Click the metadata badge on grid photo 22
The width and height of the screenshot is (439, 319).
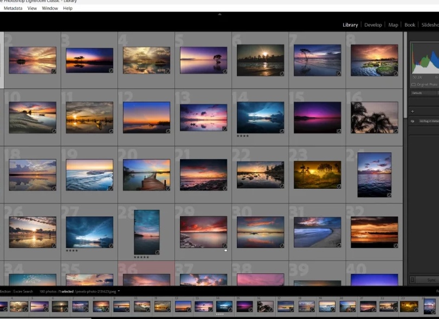click(x=282, y=186)
